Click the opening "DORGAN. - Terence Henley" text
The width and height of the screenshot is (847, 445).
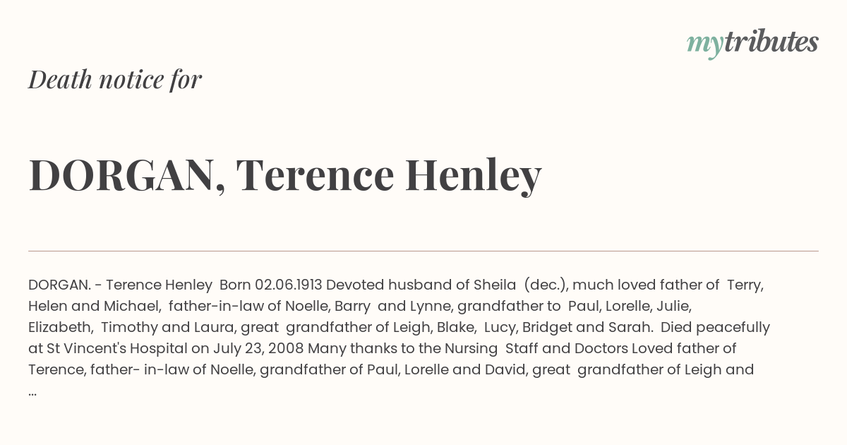(120, 285)
